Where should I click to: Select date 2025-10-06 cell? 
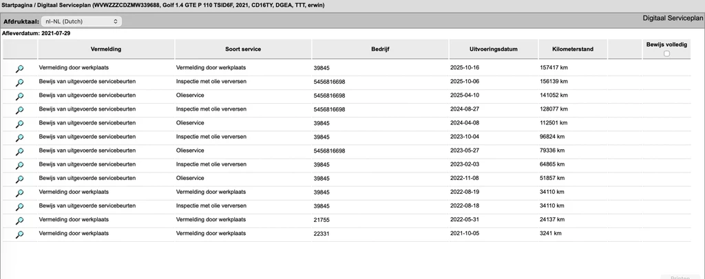[465, 82]
